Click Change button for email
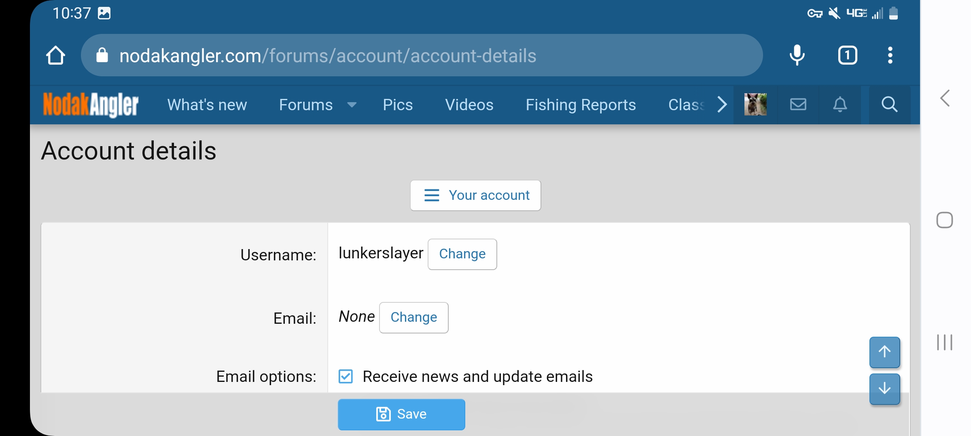The image size is (971, 436). [x=413, y=317]
